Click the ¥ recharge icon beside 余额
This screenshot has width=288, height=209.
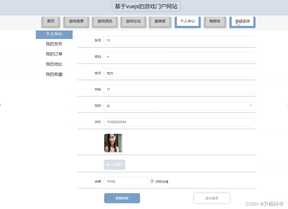[x=152, y=181]
